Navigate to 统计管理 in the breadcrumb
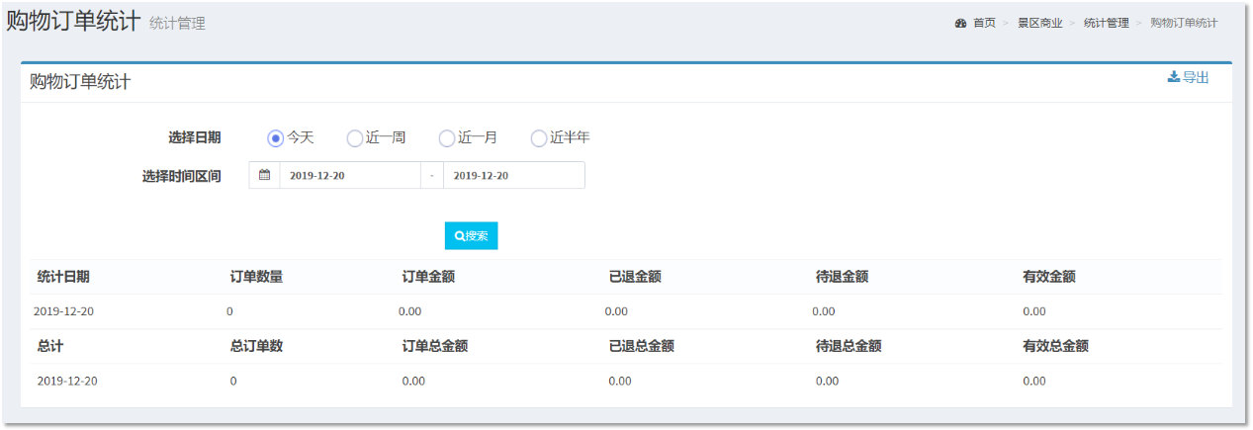Screen dimensions: 1253x430 [x=1106, y=23]
